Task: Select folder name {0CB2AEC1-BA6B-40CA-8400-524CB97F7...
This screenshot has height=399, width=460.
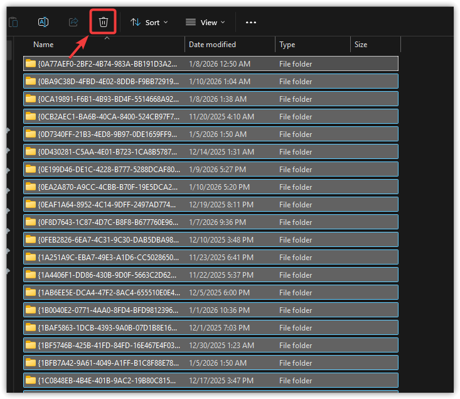Action: 109,117
